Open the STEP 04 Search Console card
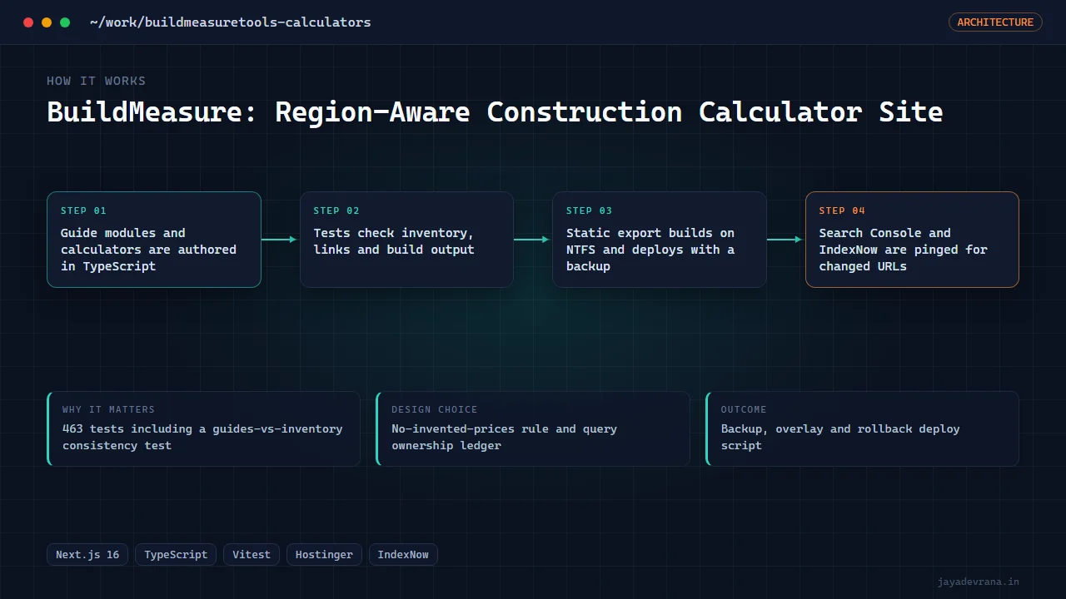 (x=912, y=240)
